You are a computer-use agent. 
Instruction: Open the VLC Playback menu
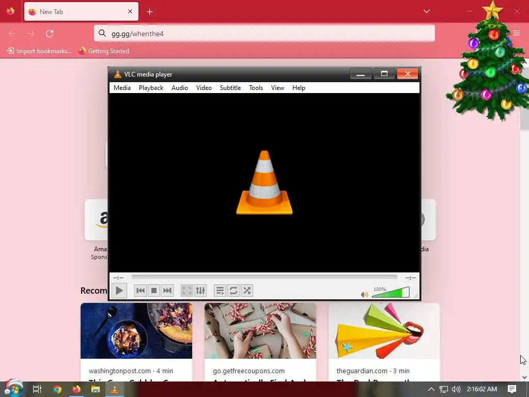tap(151, 88)
